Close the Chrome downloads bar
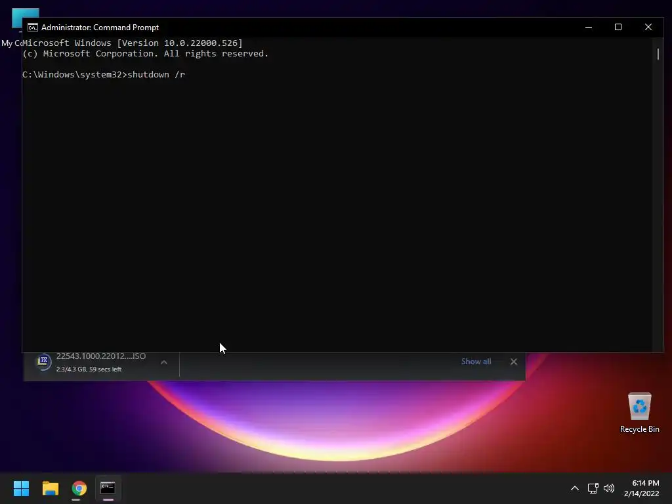Image resolution: width=672 pixels, height=504 pixels. click(x=513, y=362)
